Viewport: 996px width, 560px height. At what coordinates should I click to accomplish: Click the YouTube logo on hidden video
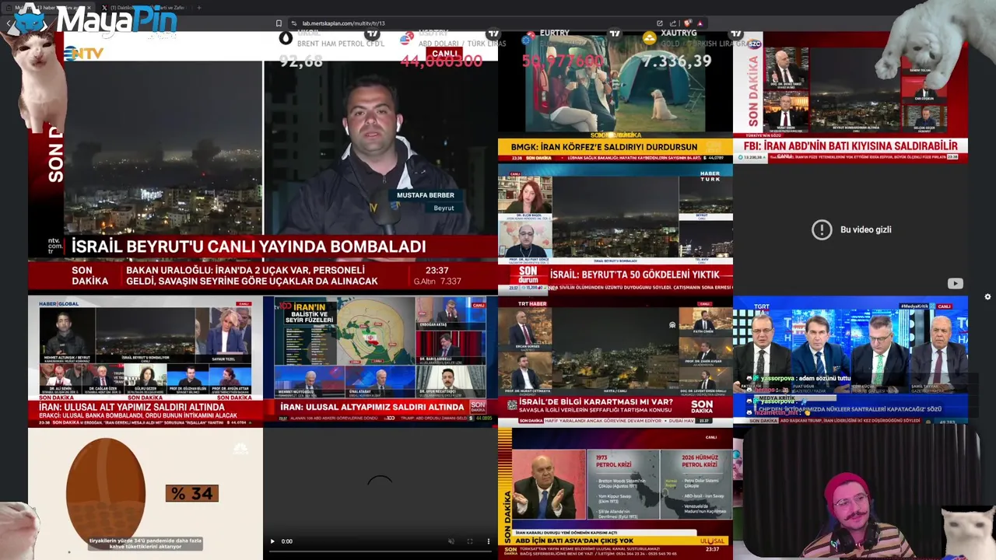[x=956, y=284]
